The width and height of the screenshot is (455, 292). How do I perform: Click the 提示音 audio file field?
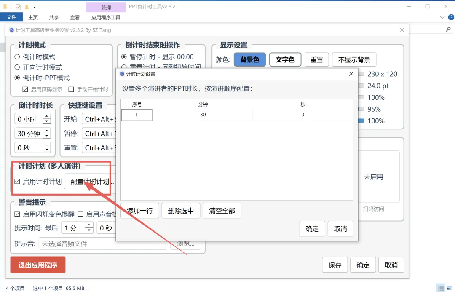103,244
